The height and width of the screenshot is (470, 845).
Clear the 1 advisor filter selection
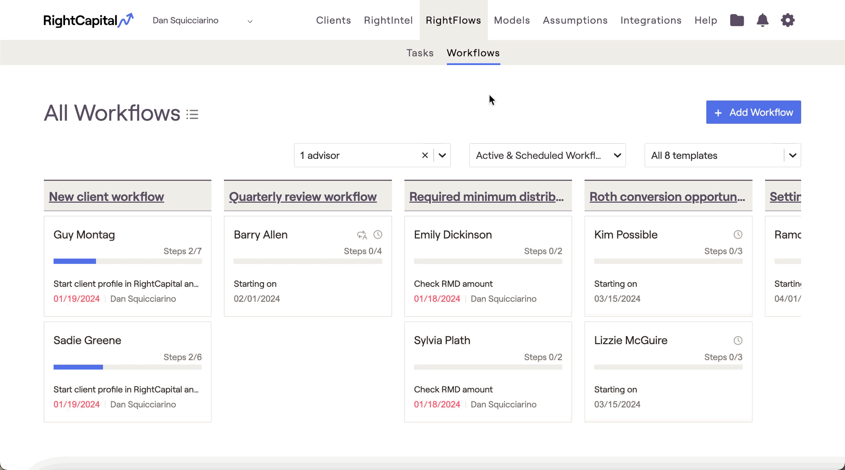pos(425,155)
